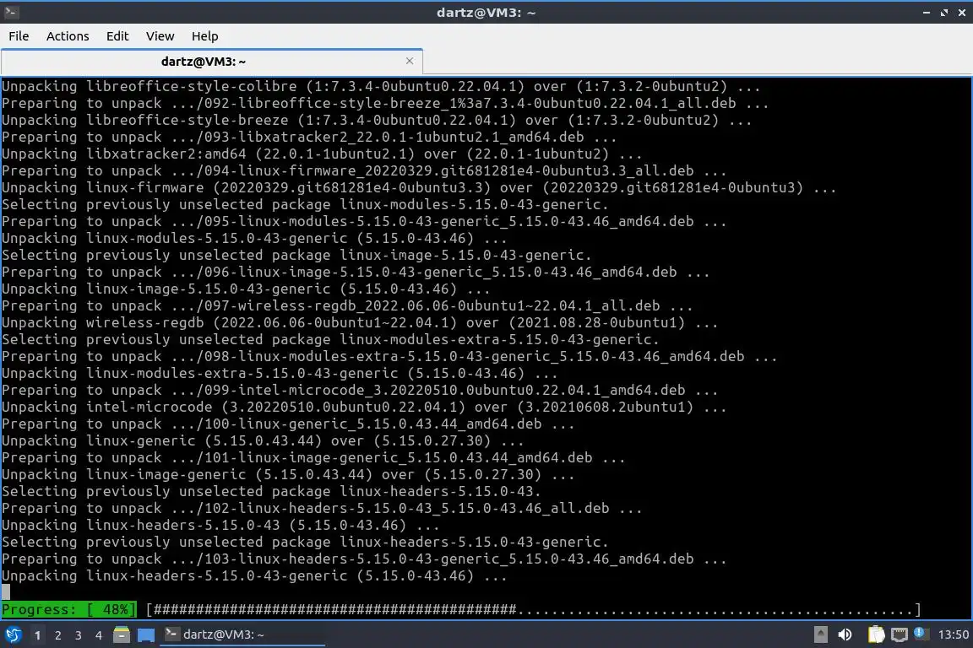This screenshot has height=648, width=973.
Task: Open the update notifier tray icon
Action: coord(921,633)
